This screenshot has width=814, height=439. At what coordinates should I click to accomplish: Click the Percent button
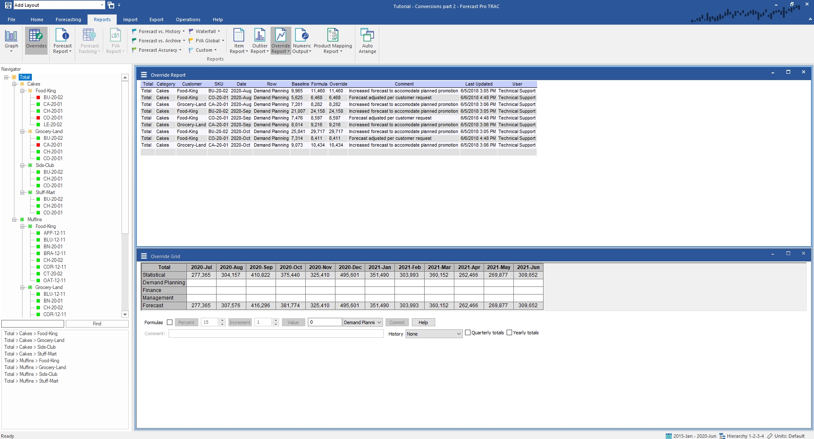[186, 322]
